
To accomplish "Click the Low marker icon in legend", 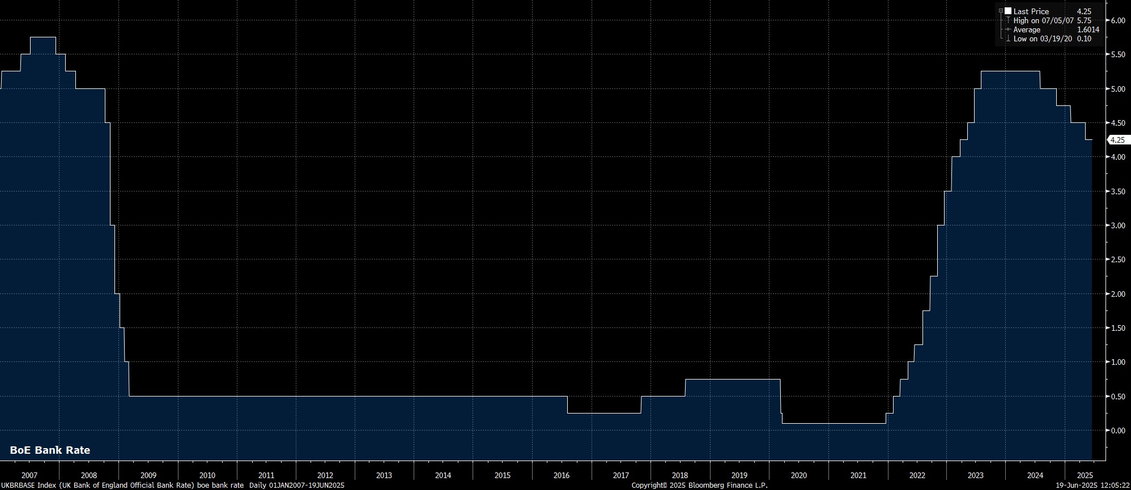I will [x=1008, y=39].
